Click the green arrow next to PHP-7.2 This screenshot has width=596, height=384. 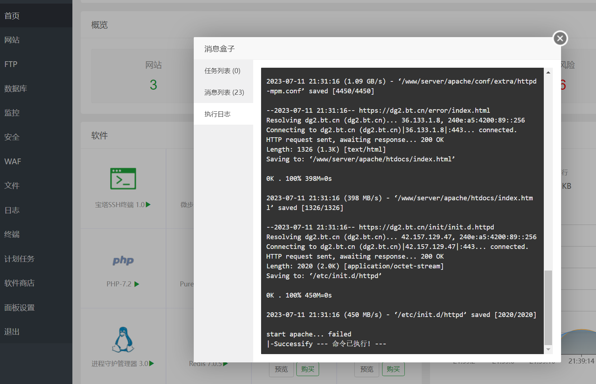coord(137,284)
